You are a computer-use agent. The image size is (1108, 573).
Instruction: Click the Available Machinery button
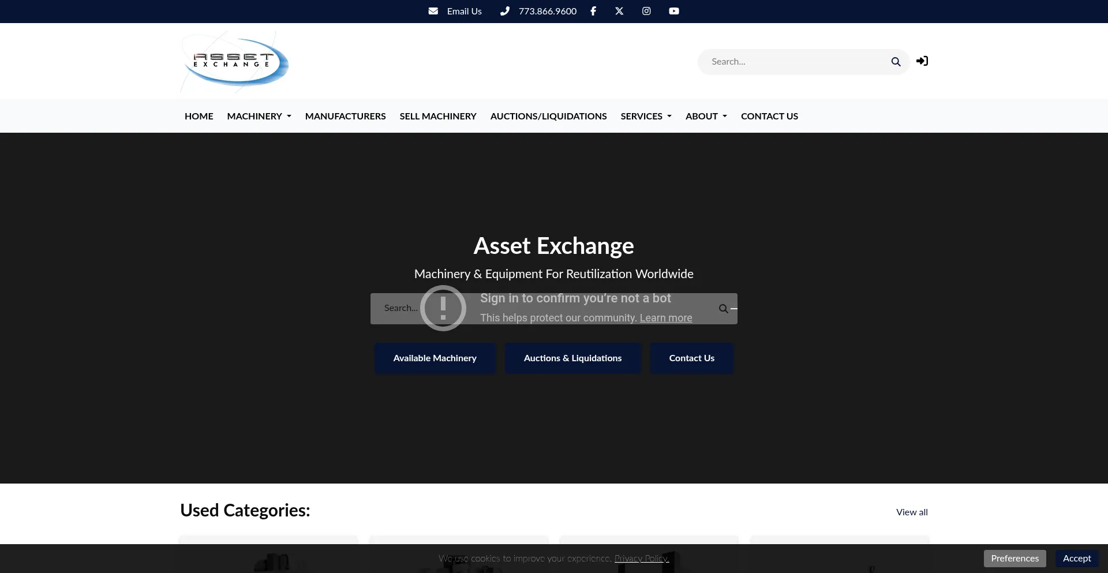(435, 358)
